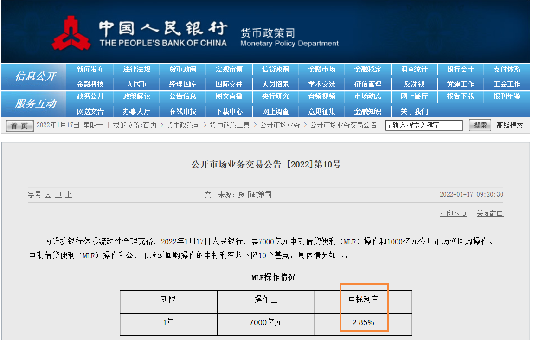Select 公告信息 in service menu

tap(183, 96)
